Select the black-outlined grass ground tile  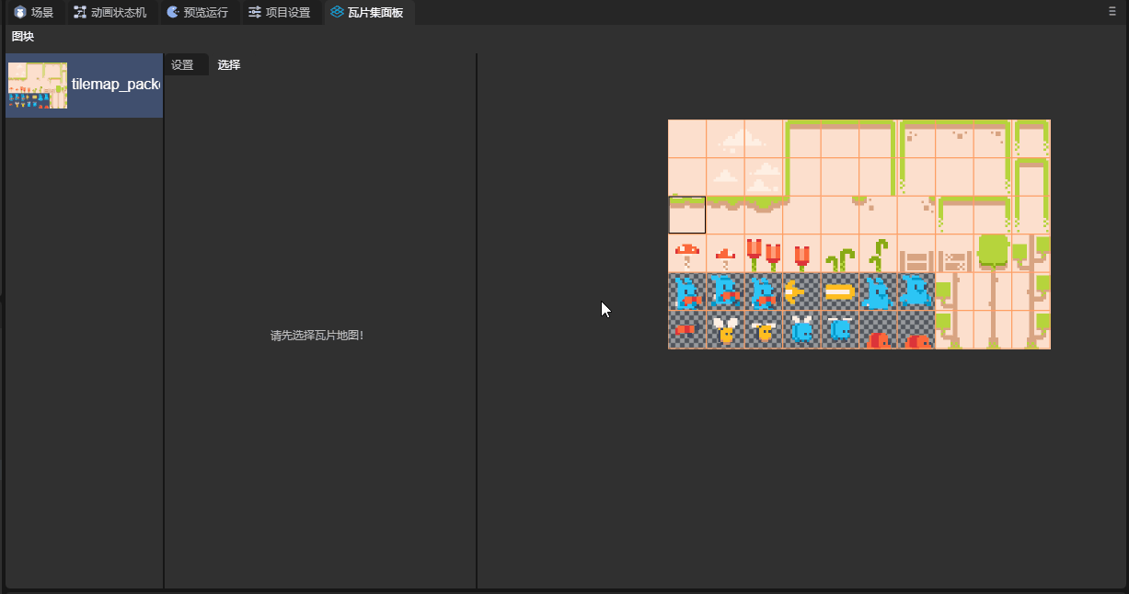(x=686, y=214)
